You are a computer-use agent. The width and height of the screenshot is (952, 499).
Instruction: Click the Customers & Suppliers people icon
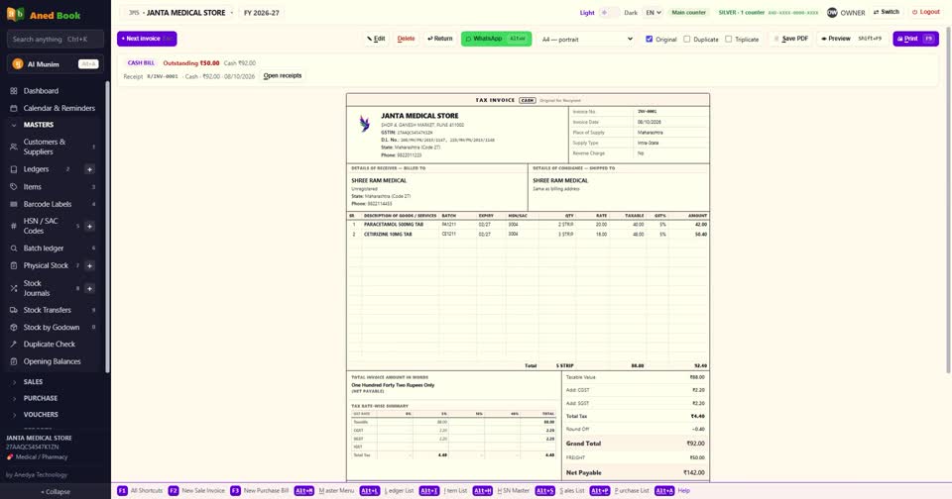[14, 147]
